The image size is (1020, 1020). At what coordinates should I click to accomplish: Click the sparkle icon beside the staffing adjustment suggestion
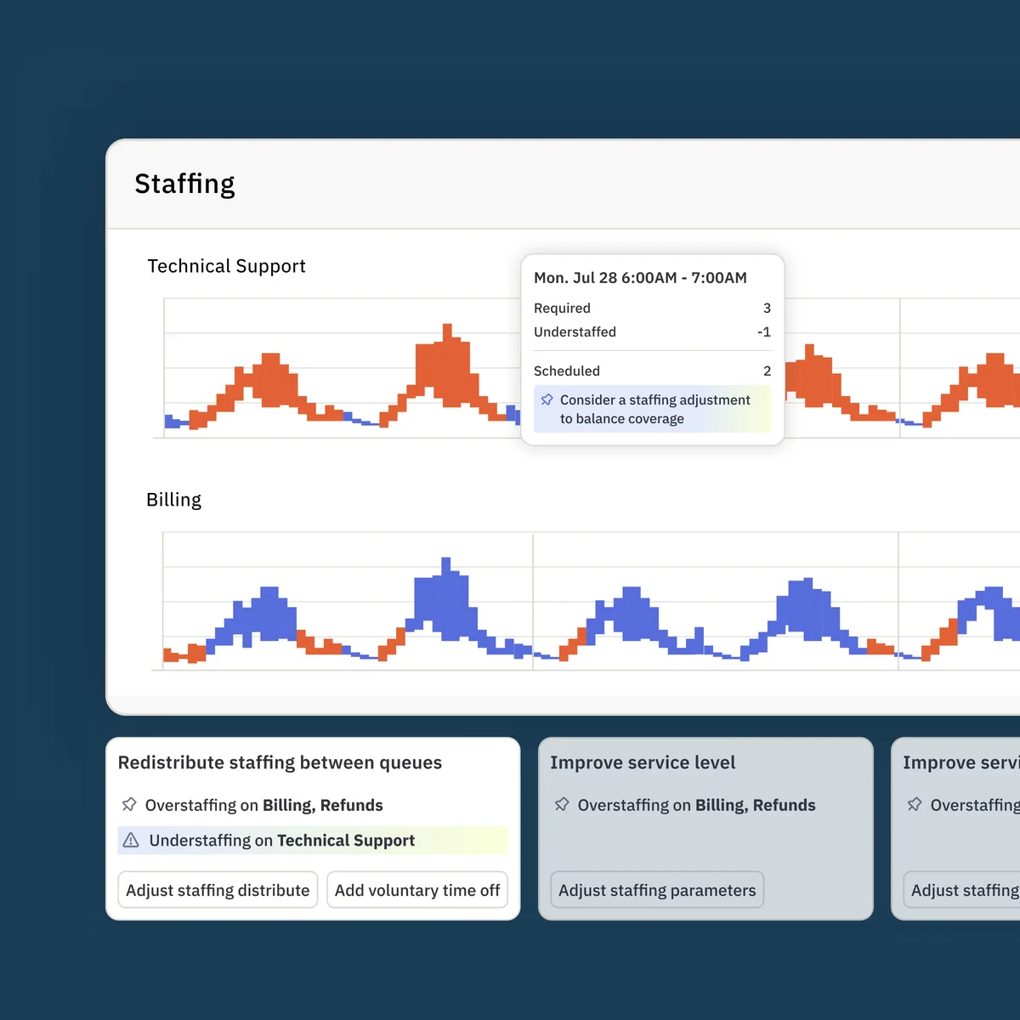(x=545, y=399)
